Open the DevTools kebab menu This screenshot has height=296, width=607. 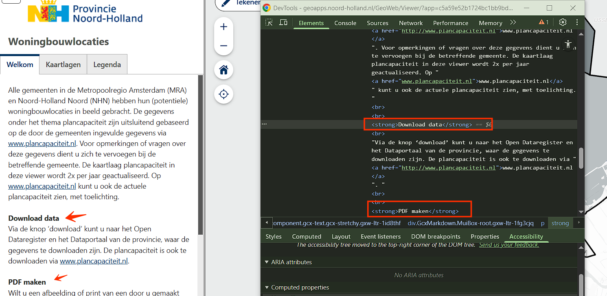click(x=577, y=22)
